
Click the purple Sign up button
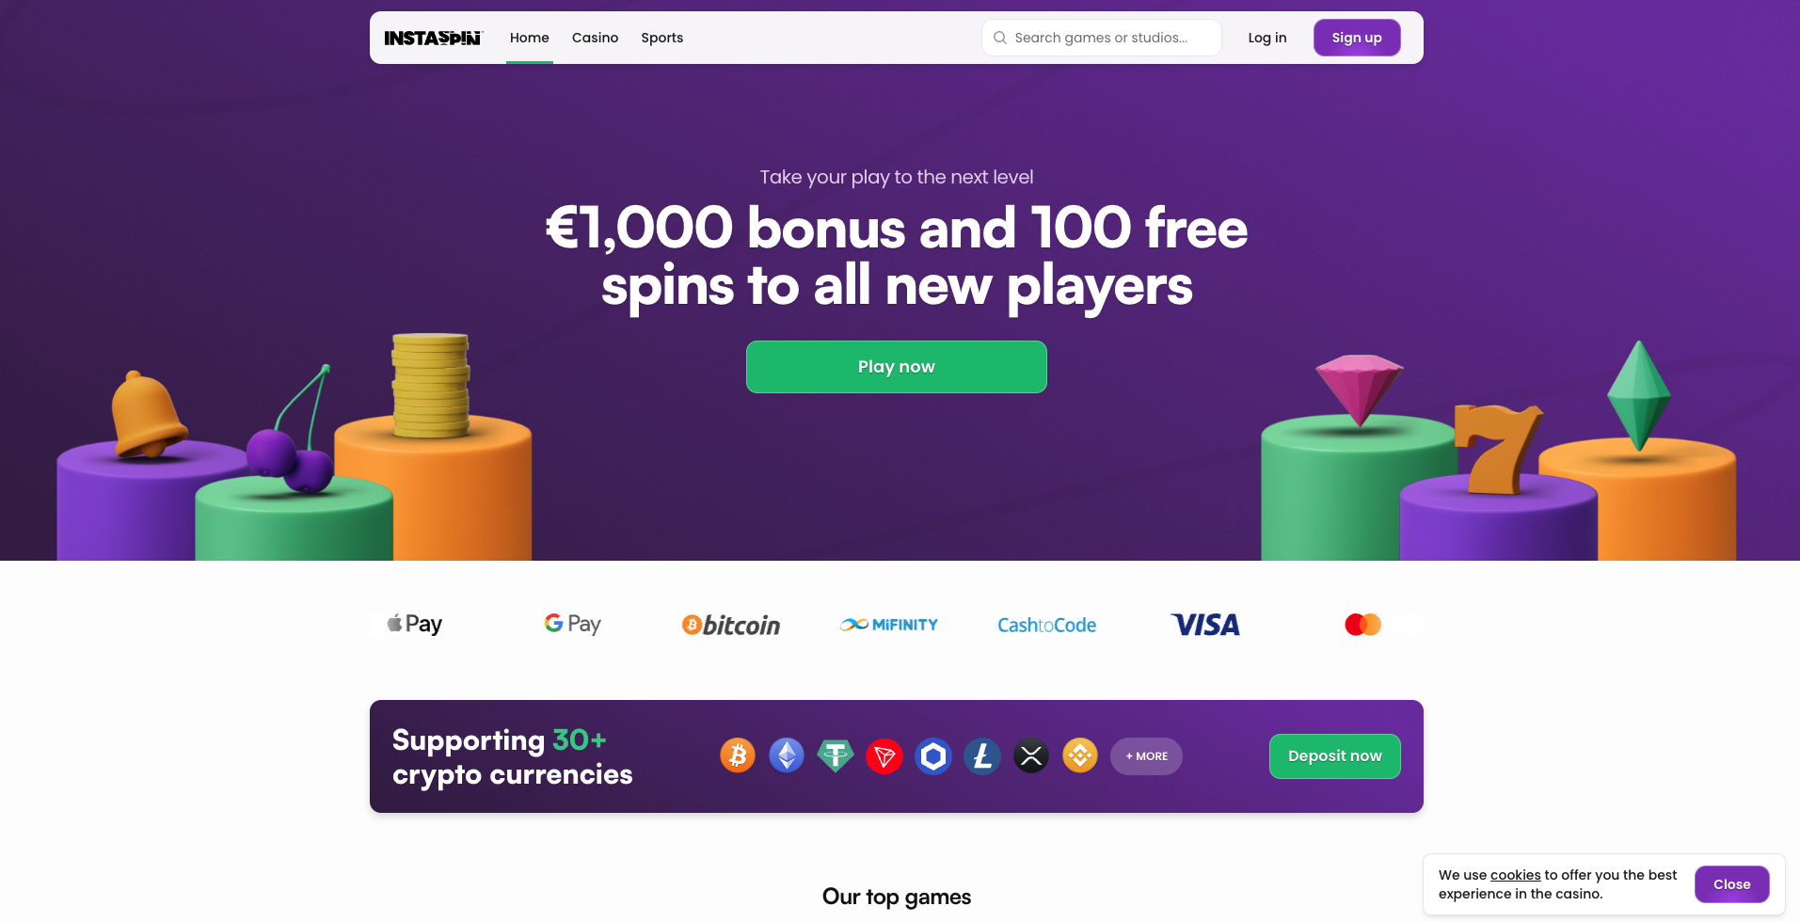click(1357, 38)
